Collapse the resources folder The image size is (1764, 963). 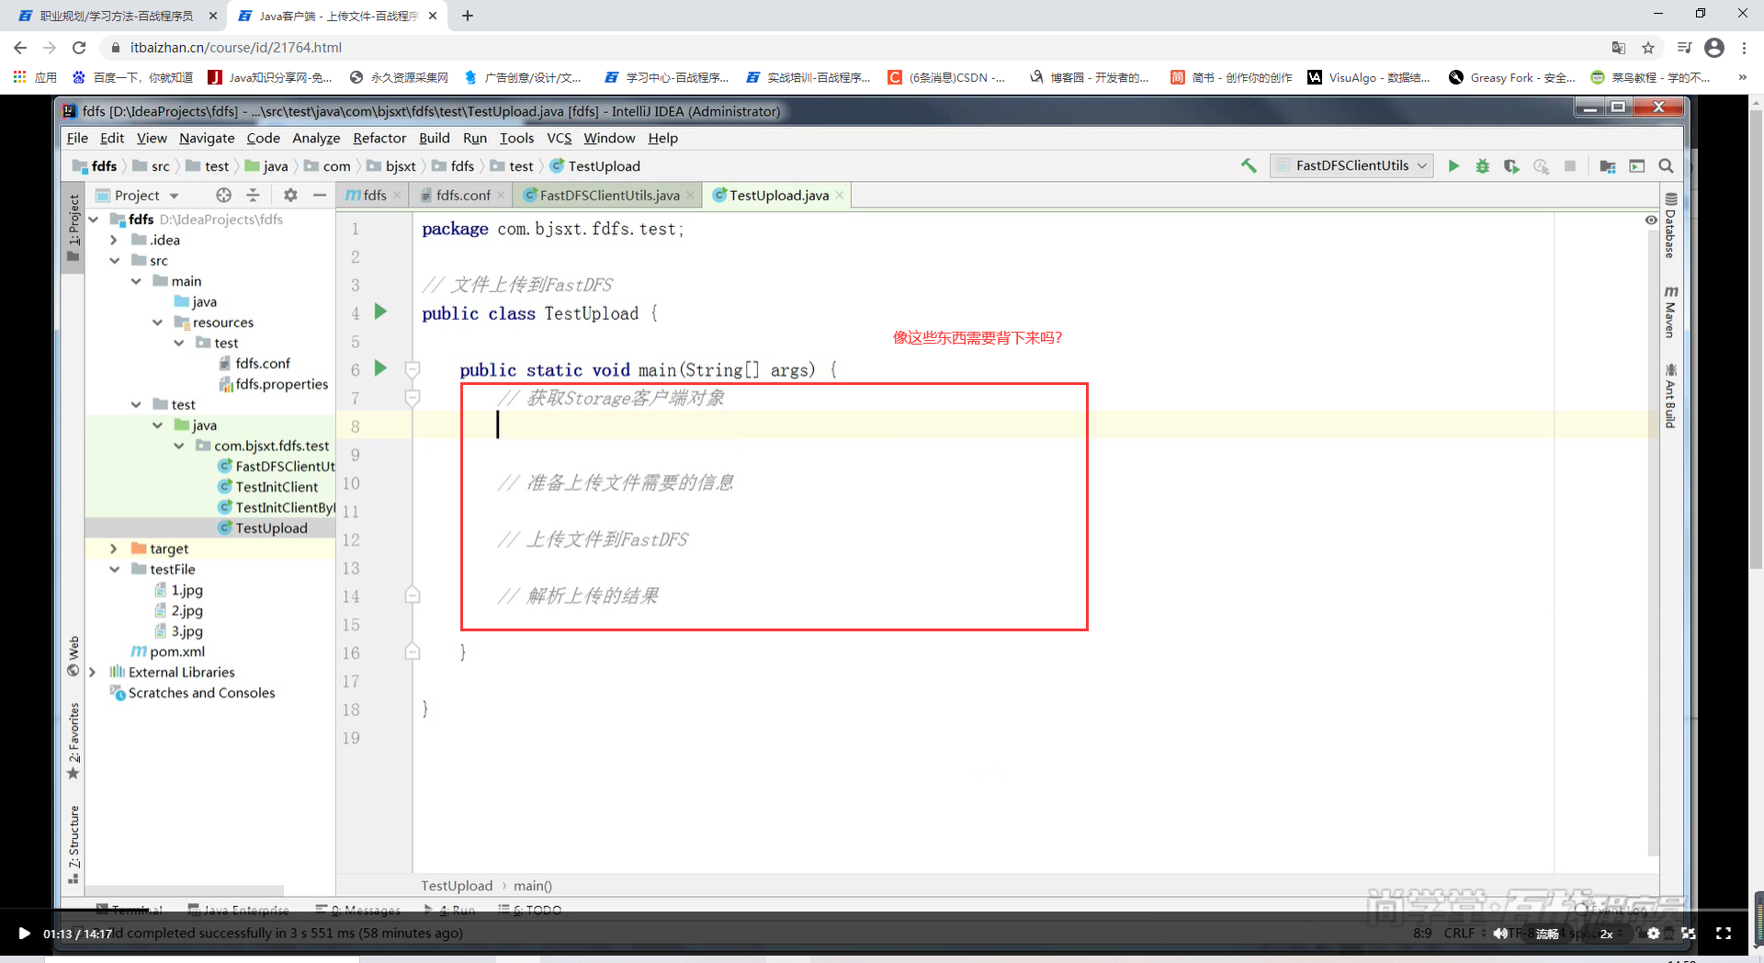[157, 323]
